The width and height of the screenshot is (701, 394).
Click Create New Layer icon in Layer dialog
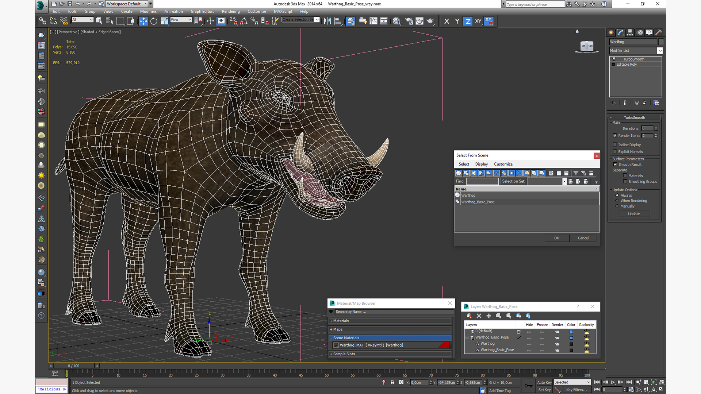coord(469,316)
